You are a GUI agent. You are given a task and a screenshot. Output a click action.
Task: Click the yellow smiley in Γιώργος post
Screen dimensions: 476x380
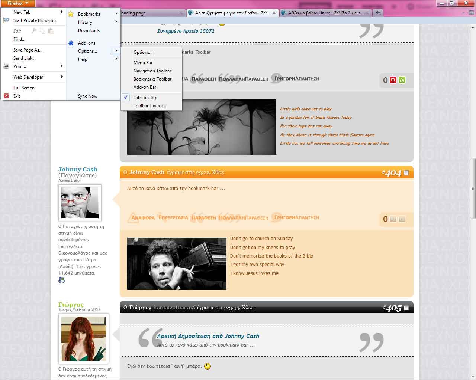click(x=208, y=366)
